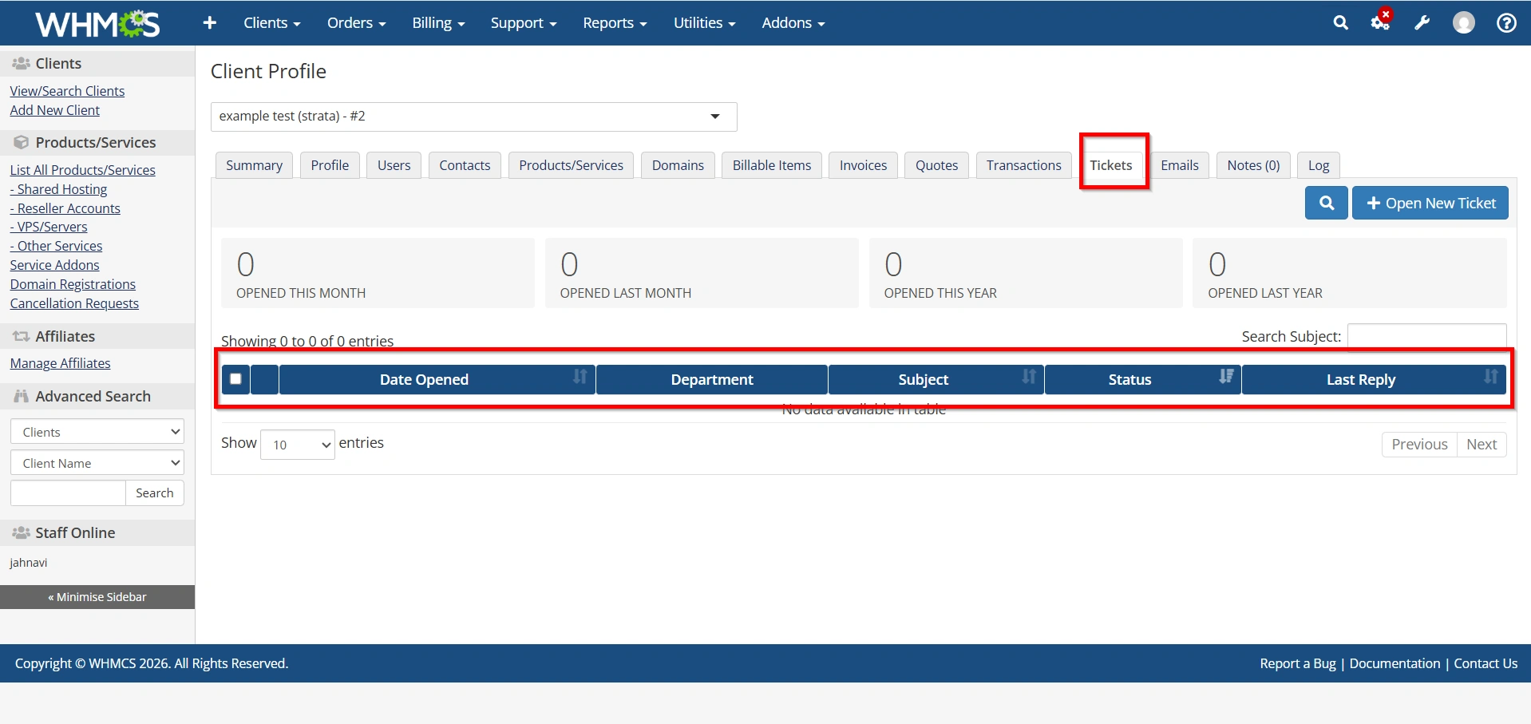Viewport: 1531px width, 724px height.
Task: Open the Report a Bug footer link
Action: [x=1298, y=663]
